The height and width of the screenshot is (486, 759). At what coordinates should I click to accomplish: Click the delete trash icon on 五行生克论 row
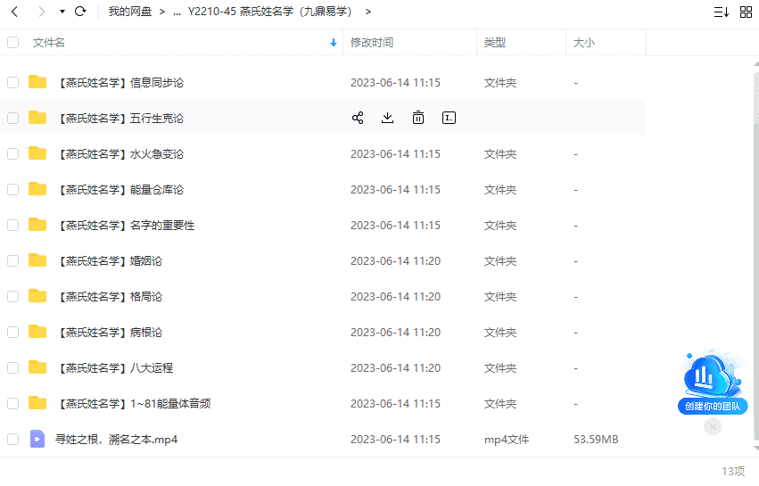[418, 118]
